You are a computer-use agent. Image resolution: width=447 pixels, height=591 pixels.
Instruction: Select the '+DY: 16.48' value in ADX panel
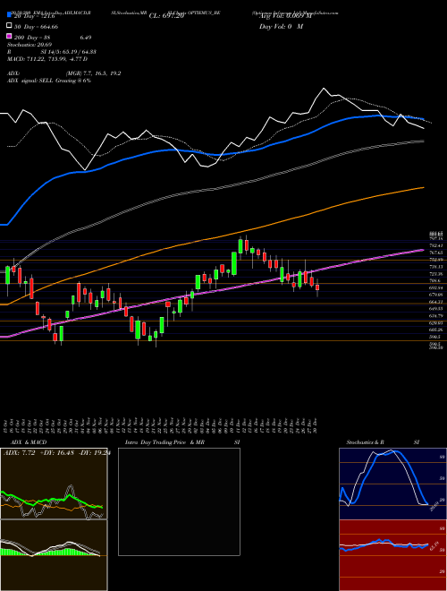(57, 452)
